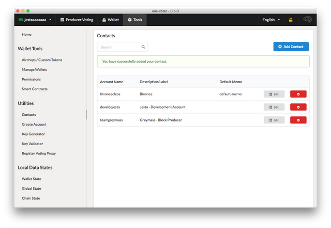Click the teamgreymass account name
Viewport: 331px width, 228px height.
point(111,120)
